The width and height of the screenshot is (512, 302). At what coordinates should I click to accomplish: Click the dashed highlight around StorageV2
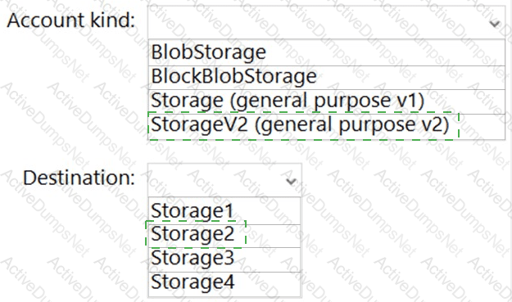click(303, 126)
